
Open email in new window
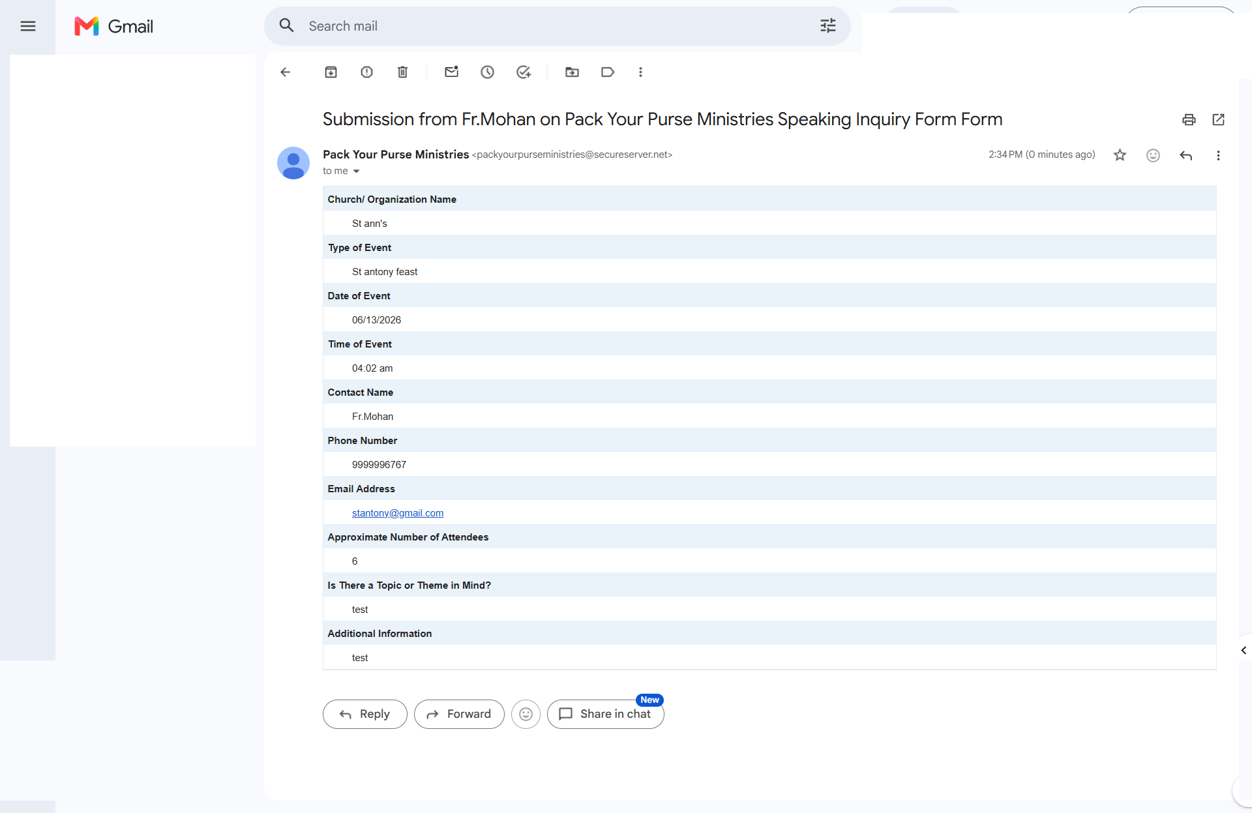1218,119
